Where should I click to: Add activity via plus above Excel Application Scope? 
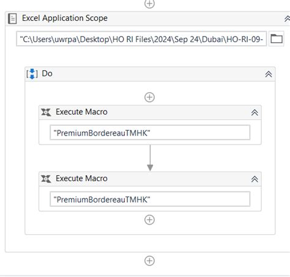click(149, 4)
